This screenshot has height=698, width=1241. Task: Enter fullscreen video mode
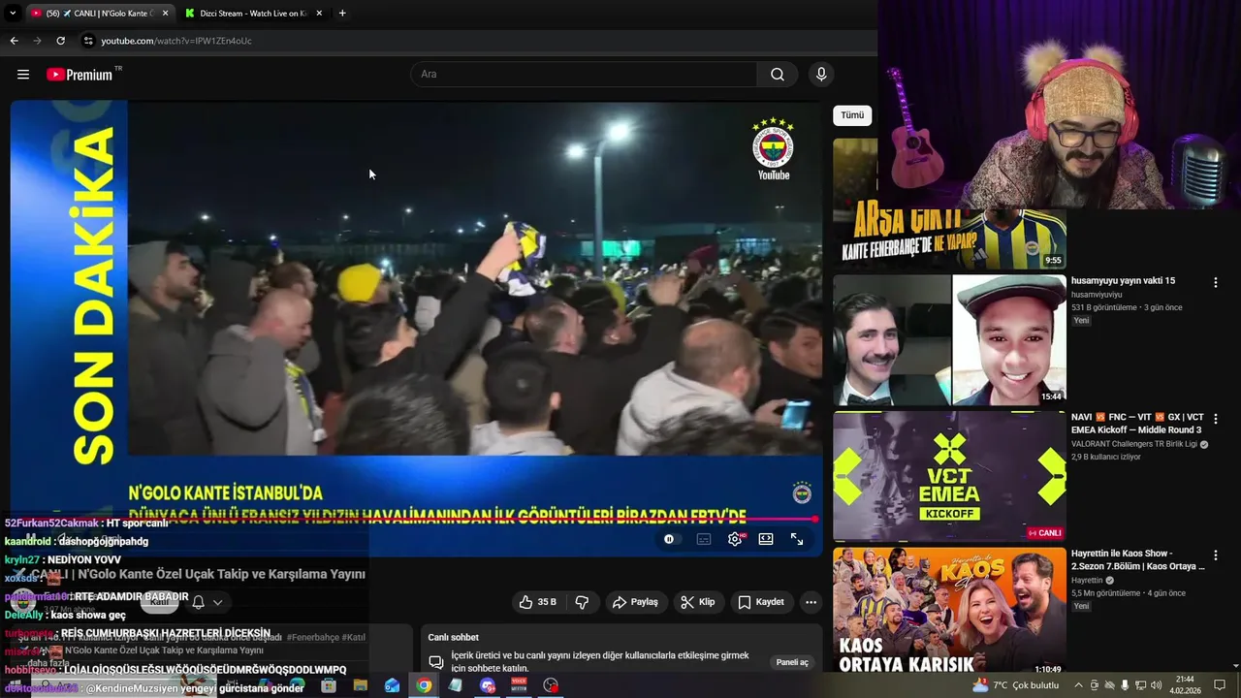pyautogui.click(x=797, y=539)
